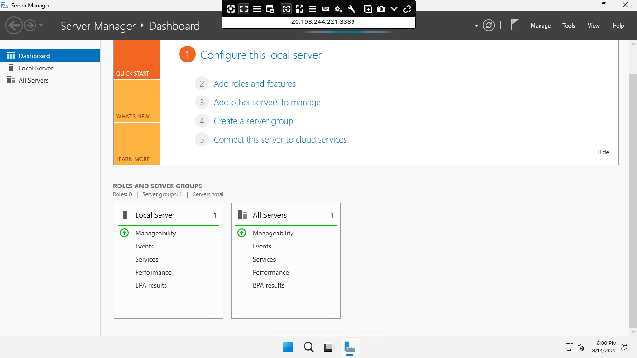
Task: Toggle scaled mode (expand arrows icon)
Action: click(x=299, y=9)
